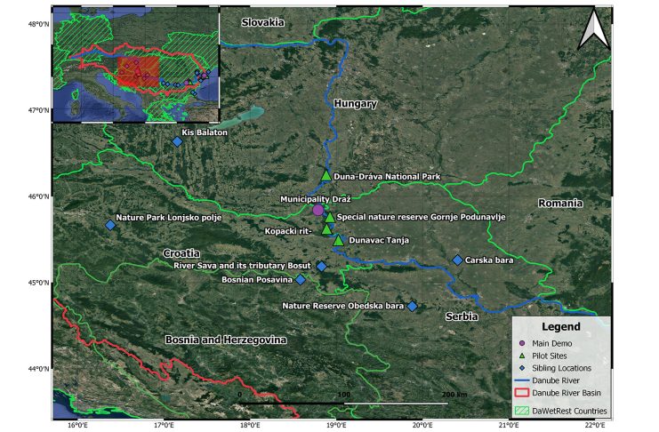Image resolution: width=659 pixels, height=432 pixels.
Task: Click the Carska bara diamond marker
Action: [457, 260]
